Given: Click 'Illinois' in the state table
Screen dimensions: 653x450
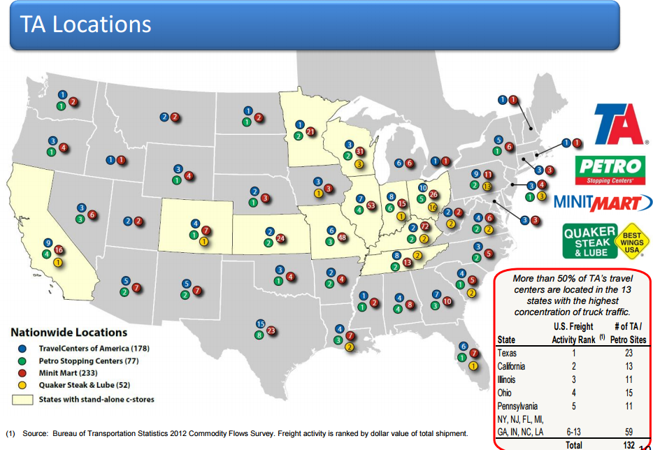Looking at the screenshot, I should tap(506, 379).
